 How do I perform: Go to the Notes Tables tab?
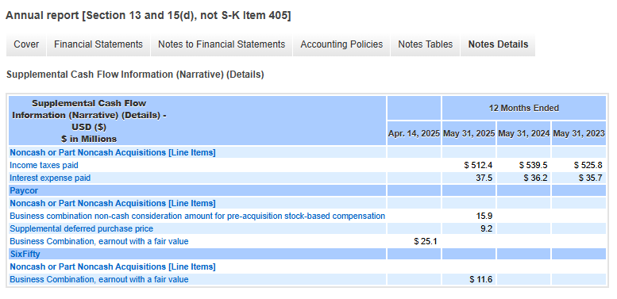click(426, 44)
